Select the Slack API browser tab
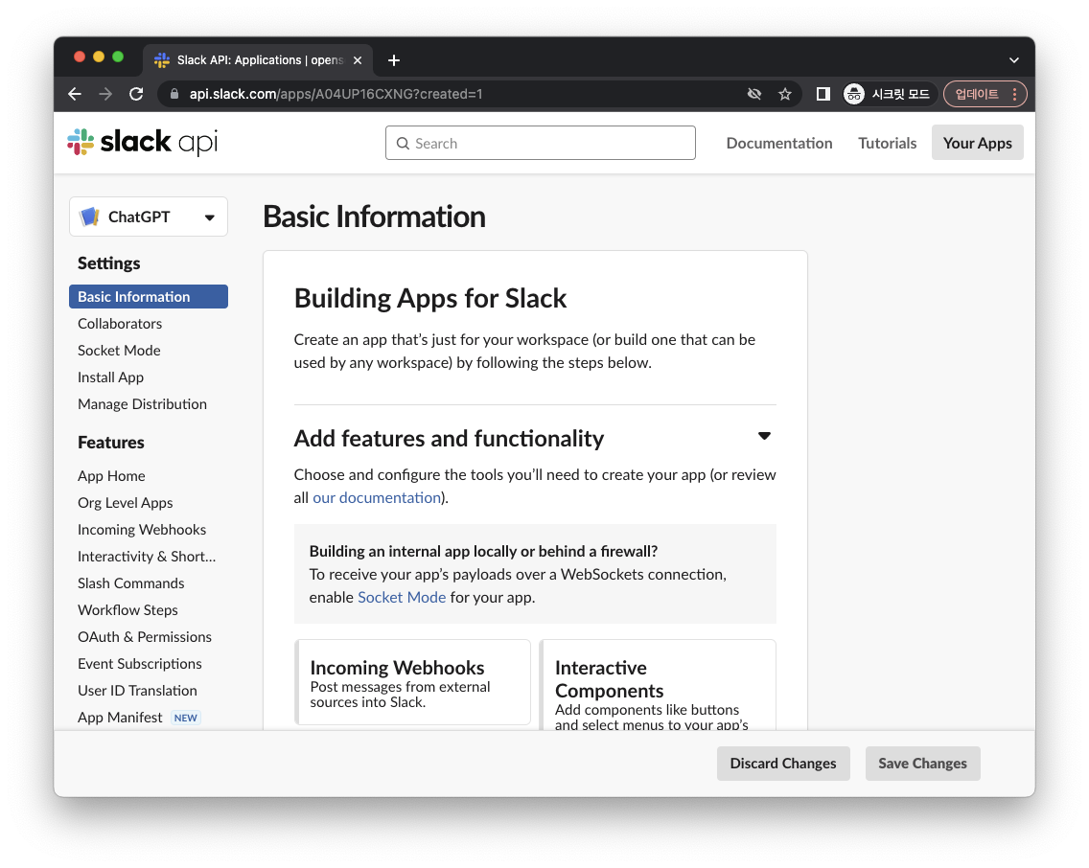The image size is (1089, 868). tap(258, 60)
